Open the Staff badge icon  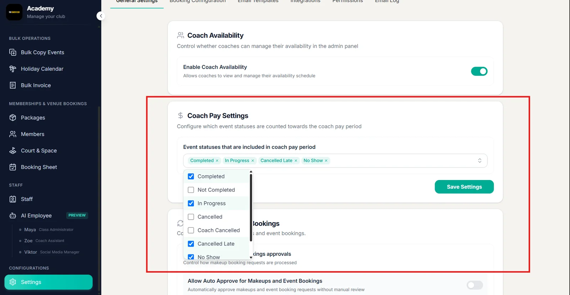pos(13,199)
